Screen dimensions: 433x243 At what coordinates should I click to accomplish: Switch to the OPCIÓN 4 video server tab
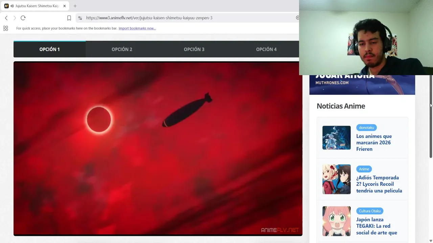(266, 49)
